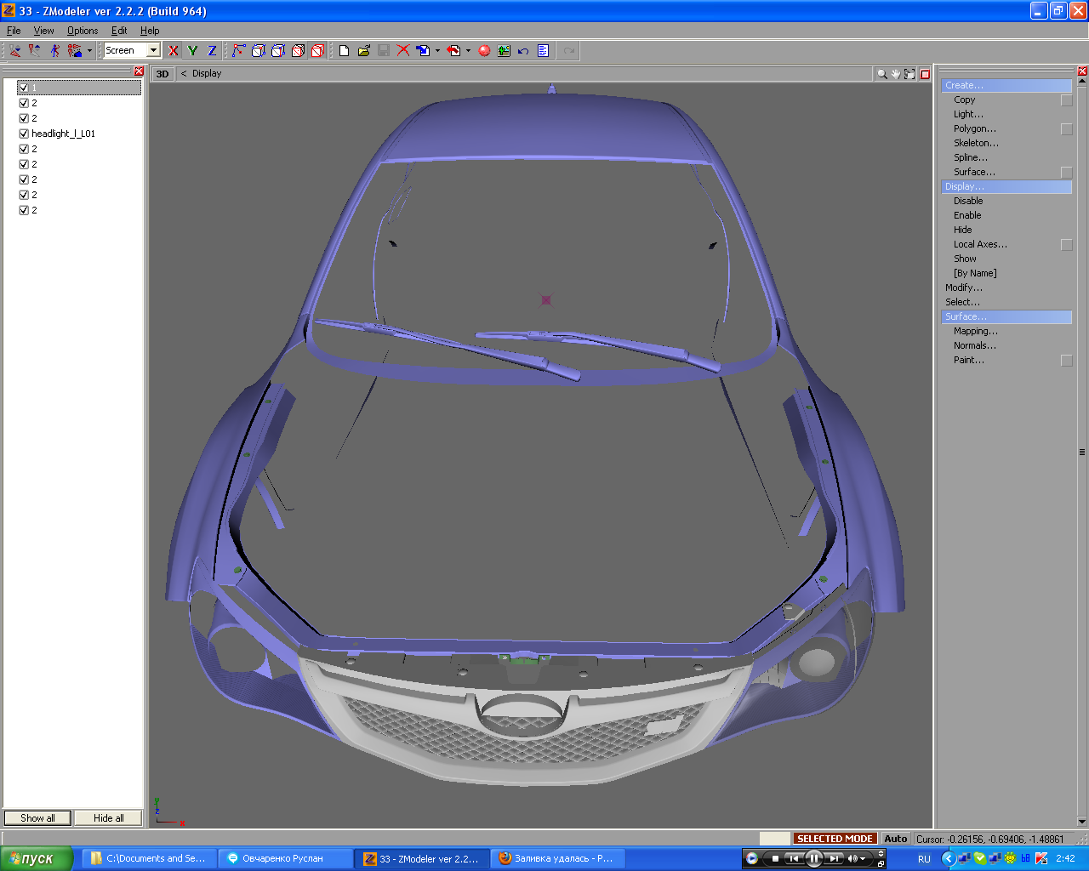Open the dropdown arrow beside the Import icon

(x=437, y=51)
